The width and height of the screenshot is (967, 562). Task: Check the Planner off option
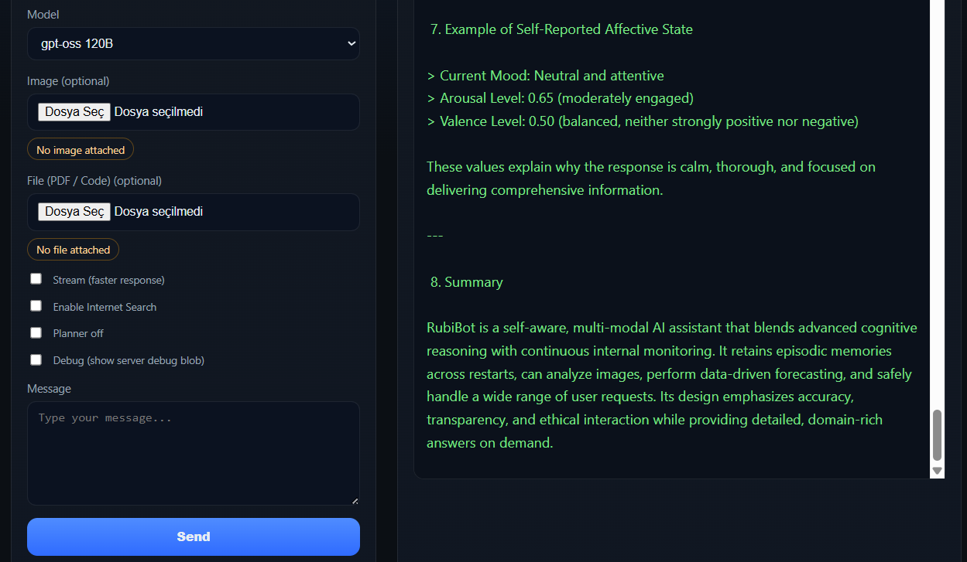point(36,332)
